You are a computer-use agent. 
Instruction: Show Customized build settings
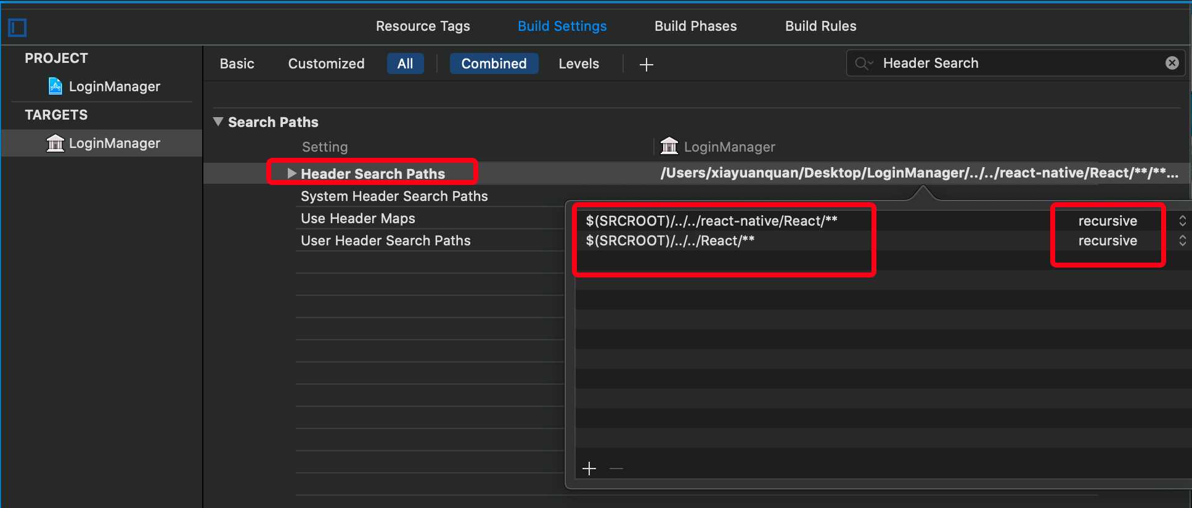pyautogui.click(x=326, y=63)
